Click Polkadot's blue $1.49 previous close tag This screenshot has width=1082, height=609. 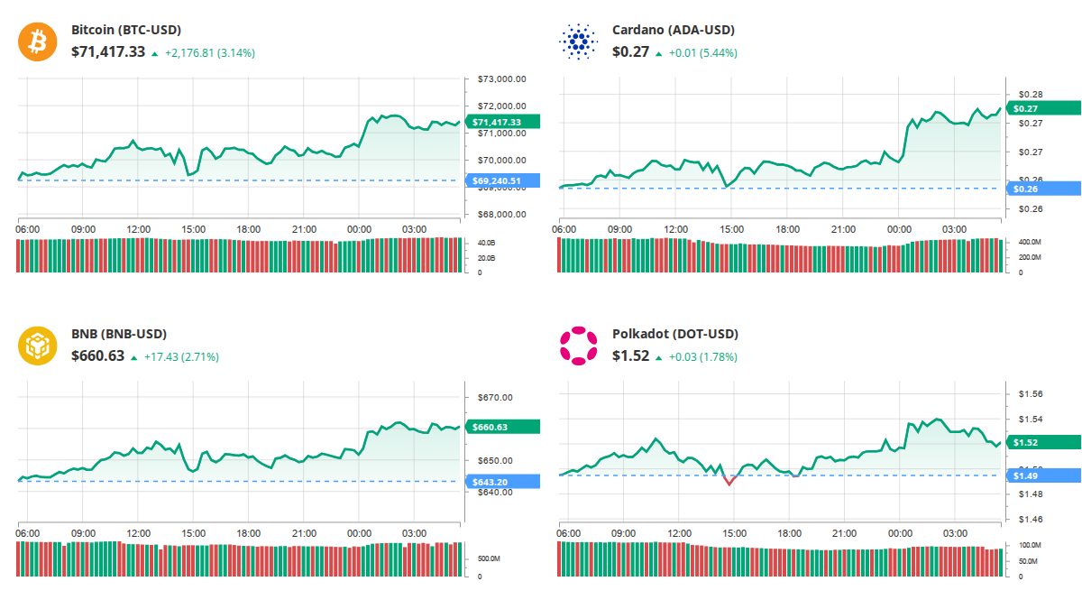pos(1043,475)
